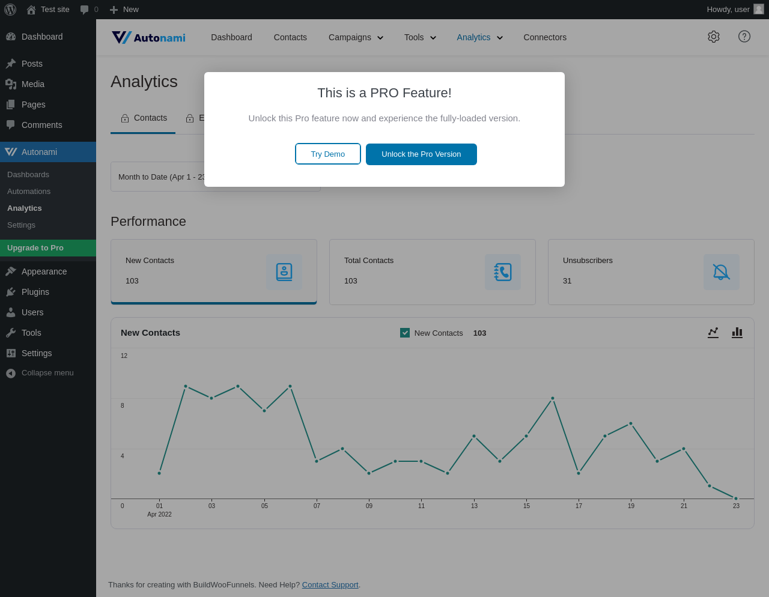Expand the Tools dropdown in Autonami nav
This screenshot has height=597, width=769.
420,37
